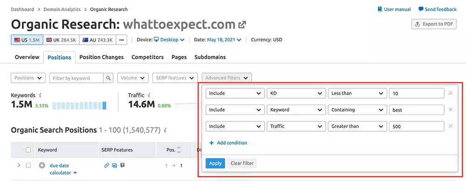Image resolution: width=466 pixels, height=181 pixels.
Task: Open the Competitors tab
Action: click(147, 57)
